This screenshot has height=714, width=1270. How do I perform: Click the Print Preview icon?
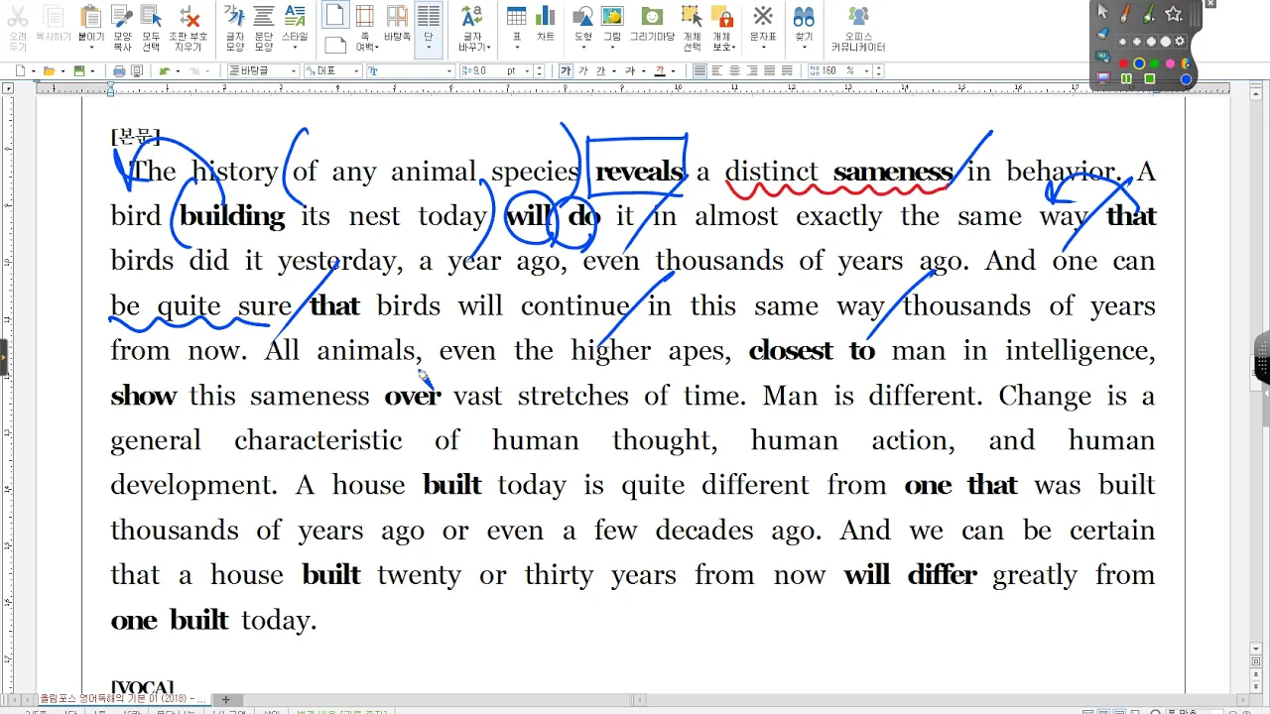coord(137,71)
